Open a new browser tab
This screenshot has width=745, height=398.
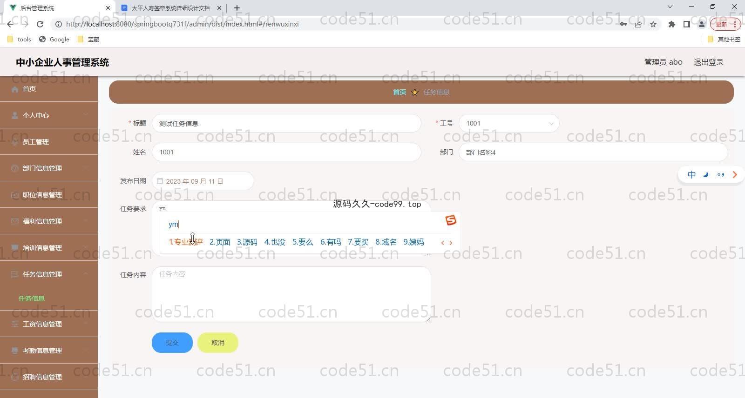coord(237,8)
